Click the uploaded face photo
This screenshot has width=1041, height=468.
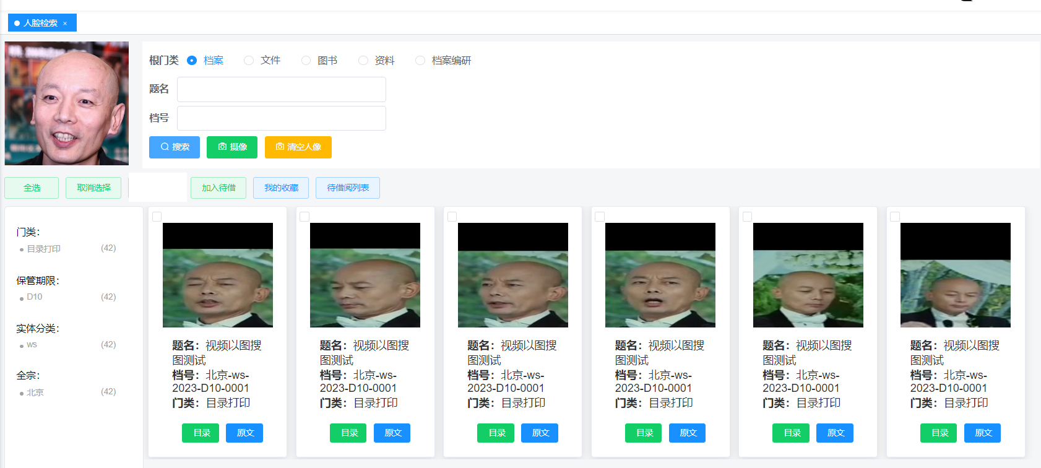(x=67, y=103)
